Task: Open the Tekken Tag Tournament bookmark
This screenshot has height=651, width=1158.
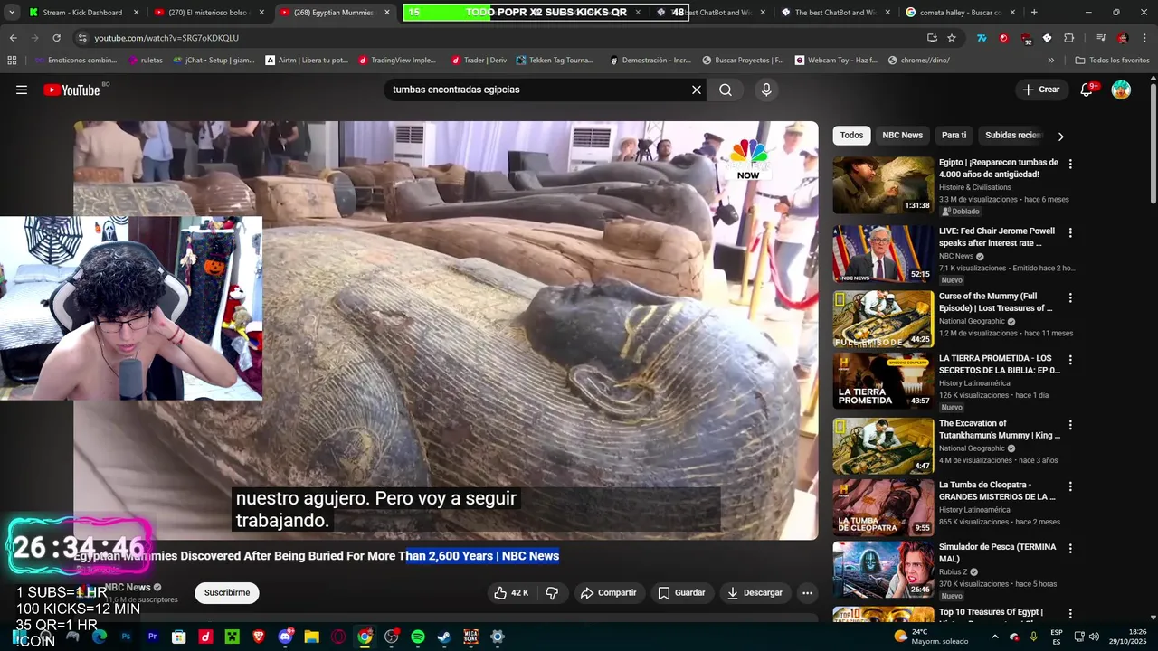Action: (x=555, y=61)
